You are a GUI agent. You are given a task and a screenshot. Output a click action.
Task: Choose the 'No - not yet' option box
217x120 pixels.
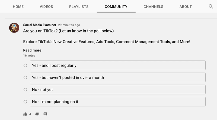tap(118, 90)
